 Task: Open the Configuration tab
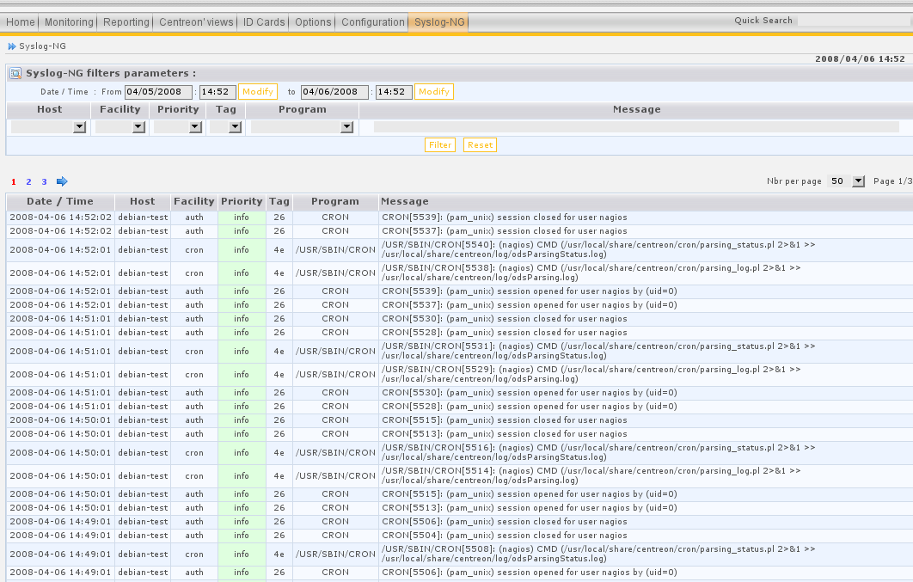tap(372, 22)
